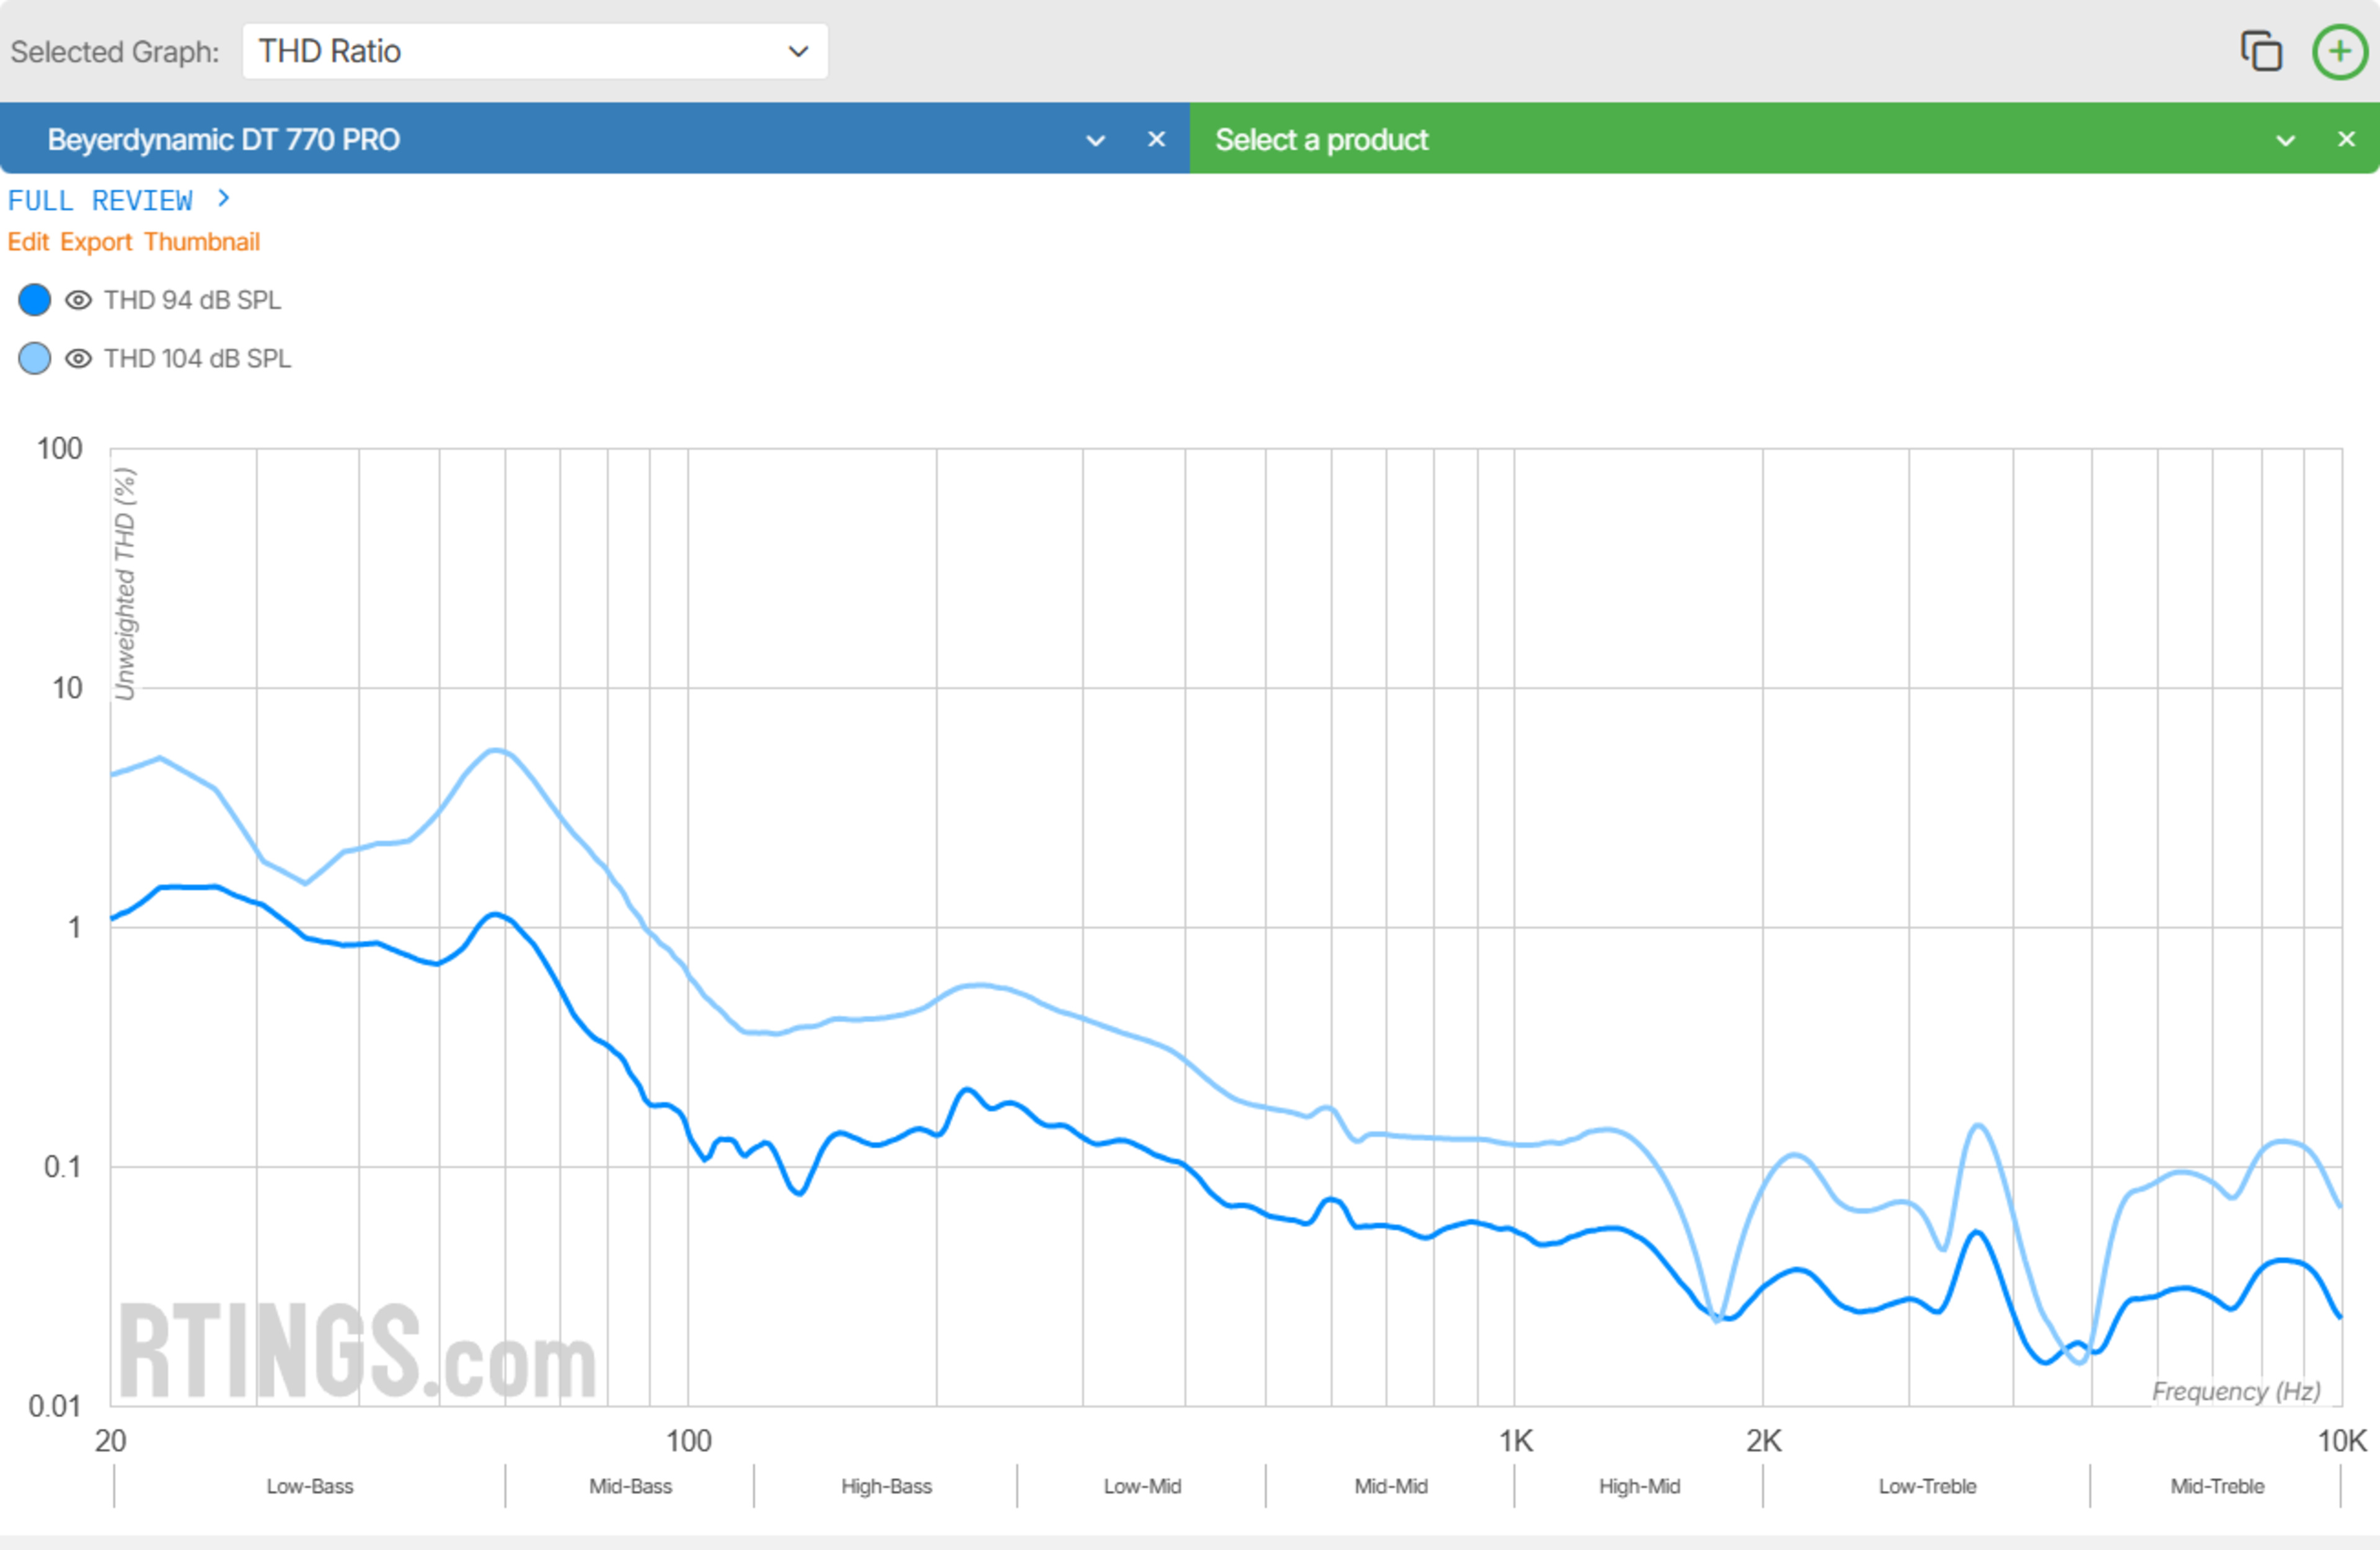Click the dark blue THD 94 dB swatch
The height and width of the screenshot is (1550, 2380).
pyautogui.click(x=35, y=300)
